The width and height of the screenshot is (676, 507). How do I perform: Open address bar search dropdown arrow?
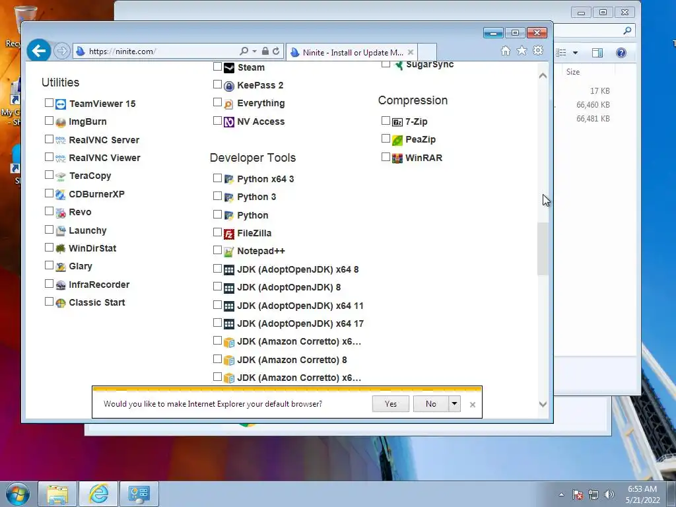tap(254, 51)
